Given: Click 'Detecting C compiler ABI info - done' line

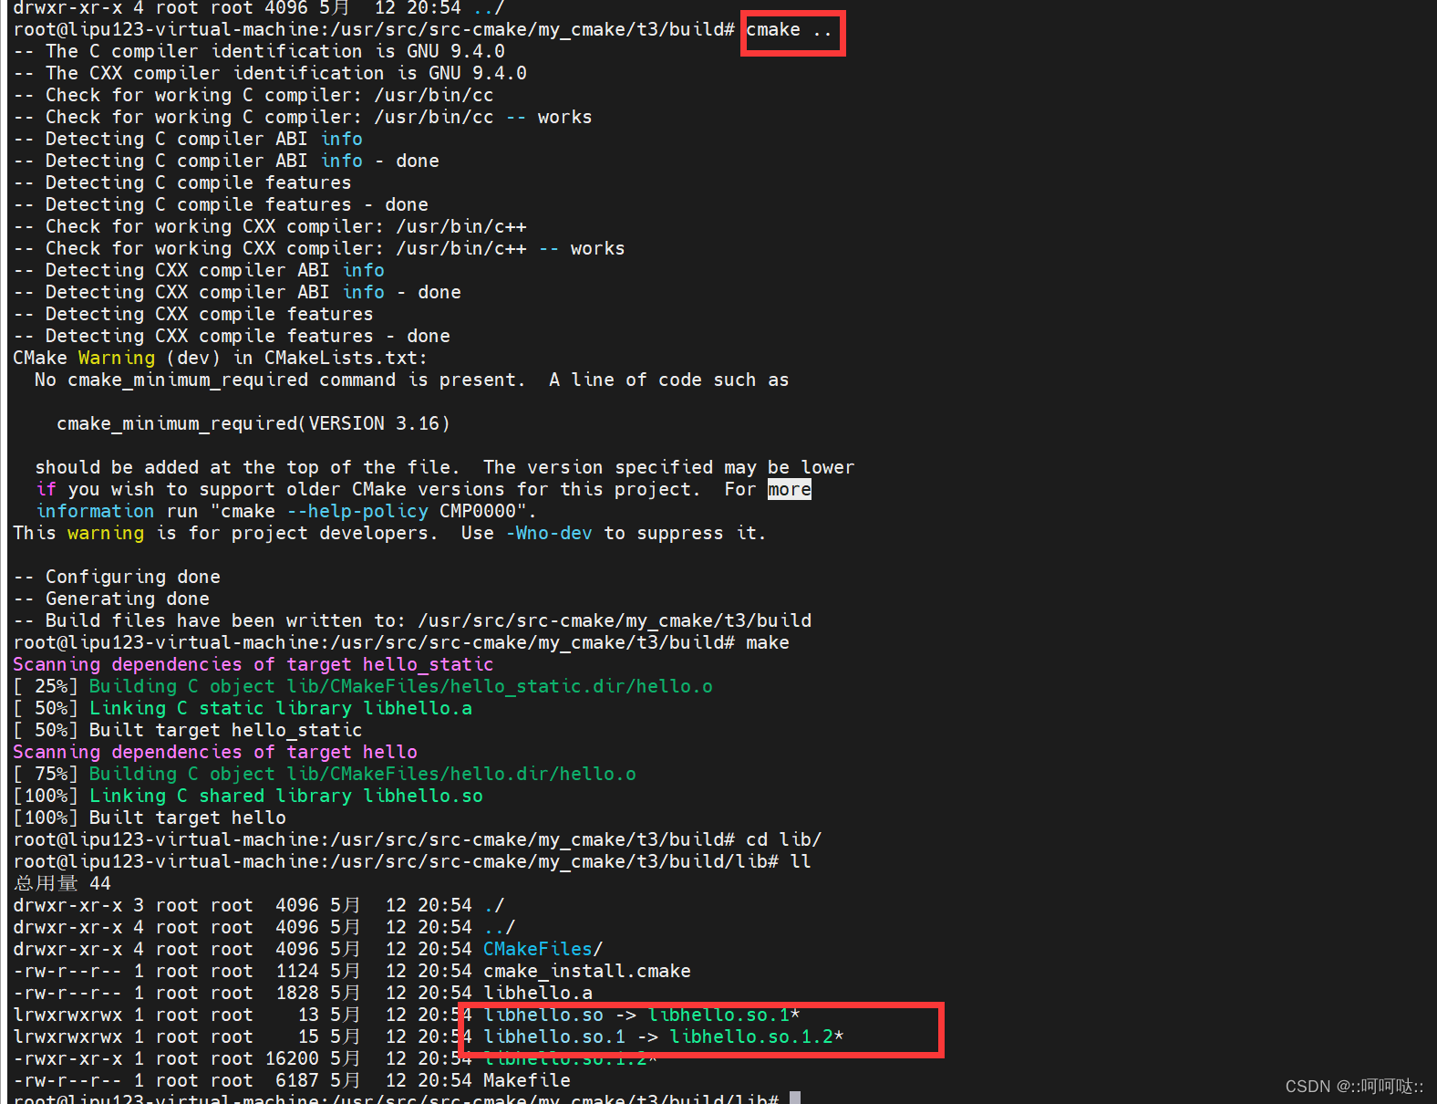Looking at the screenshot, I should click(x=226, y=161).
